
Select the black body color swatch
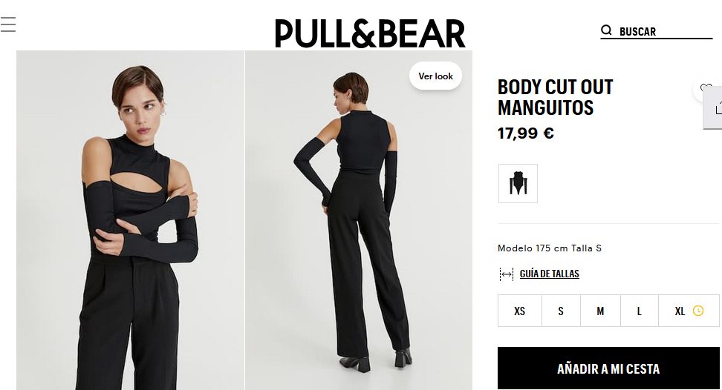click(518, 183)
